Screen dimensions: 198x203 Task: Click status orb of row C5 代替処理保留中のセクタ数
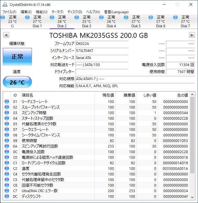pyautogui.click(x=7, y=180)
